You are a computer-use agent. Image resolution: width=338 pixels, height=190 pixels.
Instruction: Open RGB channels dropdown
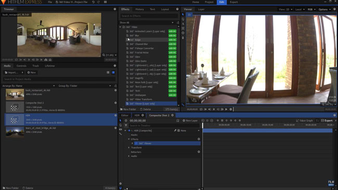311,9
